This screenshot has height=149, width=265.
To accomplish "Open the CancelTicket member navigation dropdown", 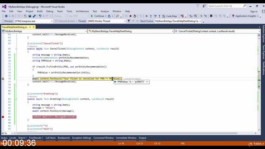I will click(x=259, y=31).
